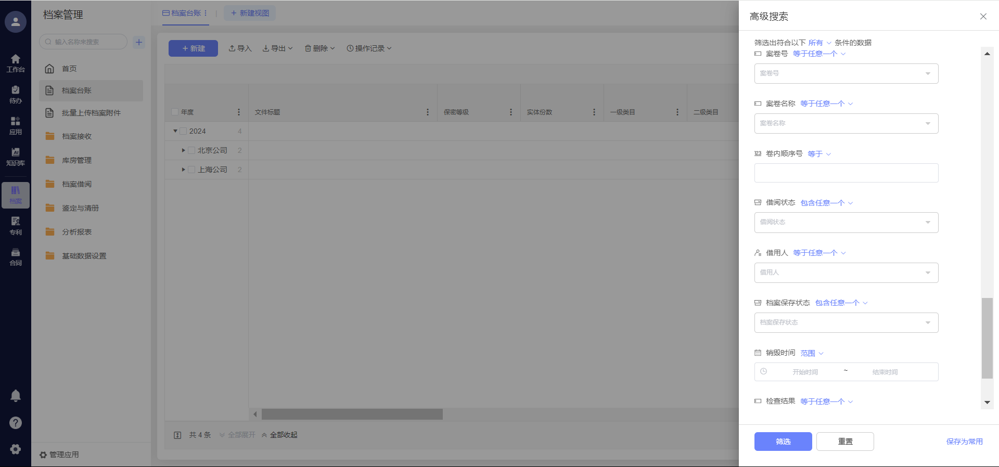
Task: Expand the 北京公司 tree row arrow
Action: [x=183, y=151]
